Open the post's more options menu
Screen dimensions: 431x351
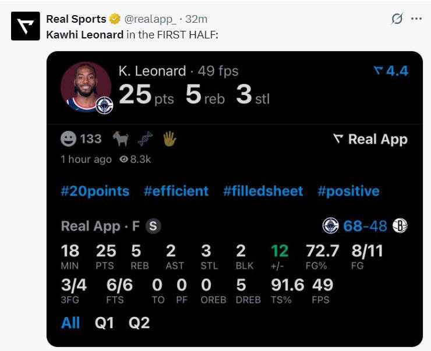(x=416, y=19)
